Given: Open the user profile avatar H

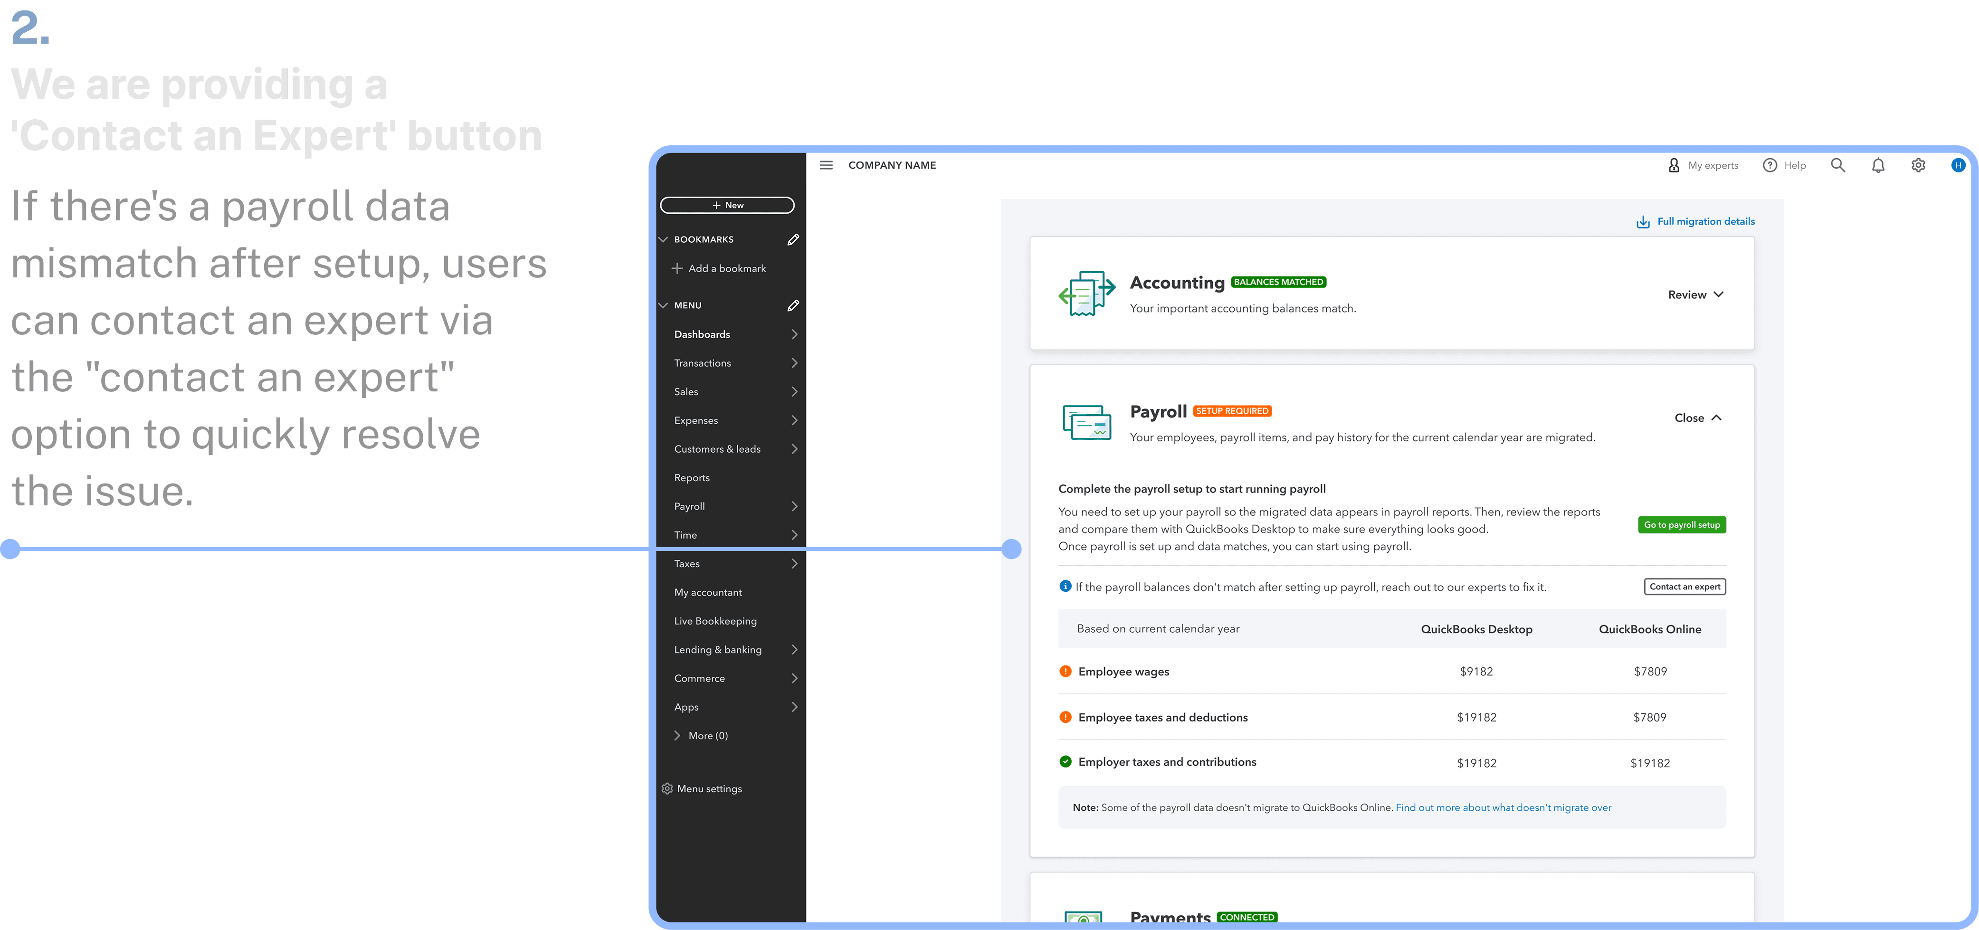Looking at the screenshot, I should point(1958,165).
